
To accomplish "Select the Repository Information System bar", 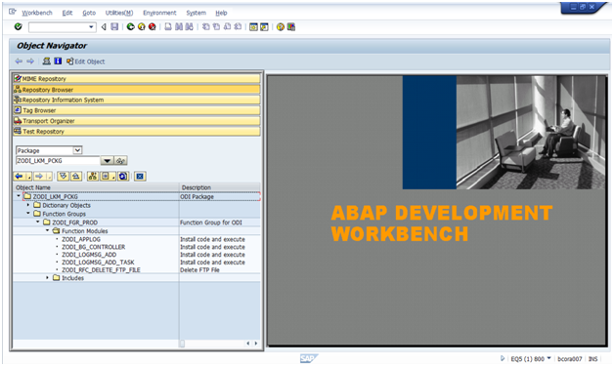I will (137, 100).
